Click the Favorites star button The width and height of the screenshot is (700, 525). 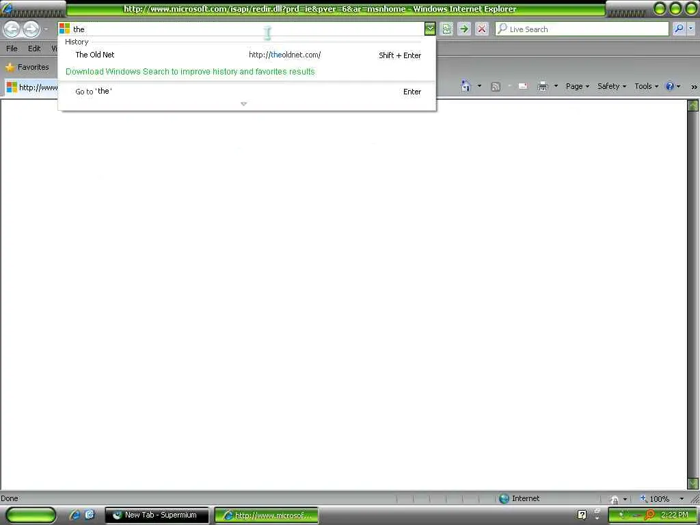(x=27, y=67)
